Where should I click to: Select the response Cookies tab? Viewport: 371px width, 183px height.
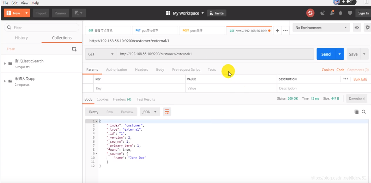102,99
